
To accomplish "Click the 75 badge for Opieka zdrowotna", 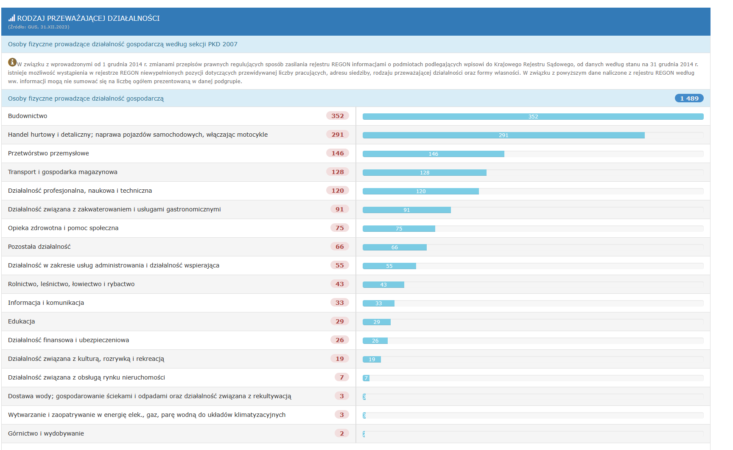I will tap(339, 228).
